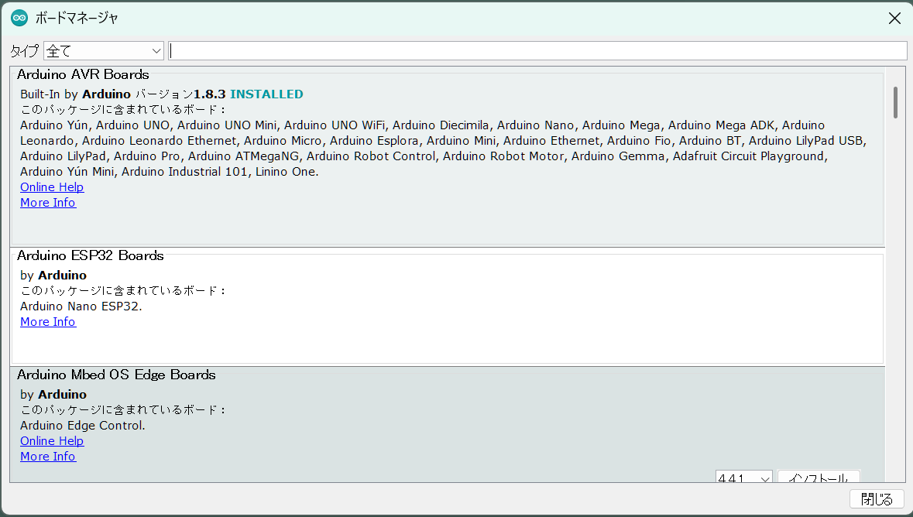Select the Arduino AVR Boards package heading
This screenshot has height=517, width=913.
83,75
